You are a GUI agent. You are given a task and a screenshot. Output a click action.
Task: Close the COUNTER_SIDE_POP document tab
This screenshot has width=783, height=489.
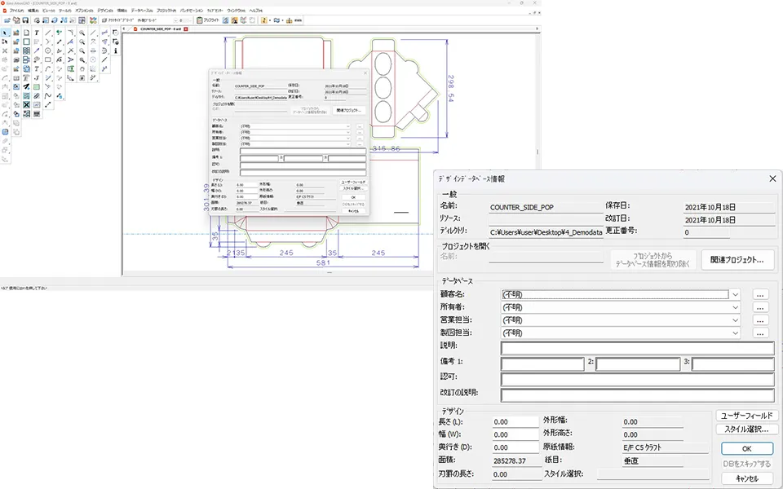click(x=186, y=29)
